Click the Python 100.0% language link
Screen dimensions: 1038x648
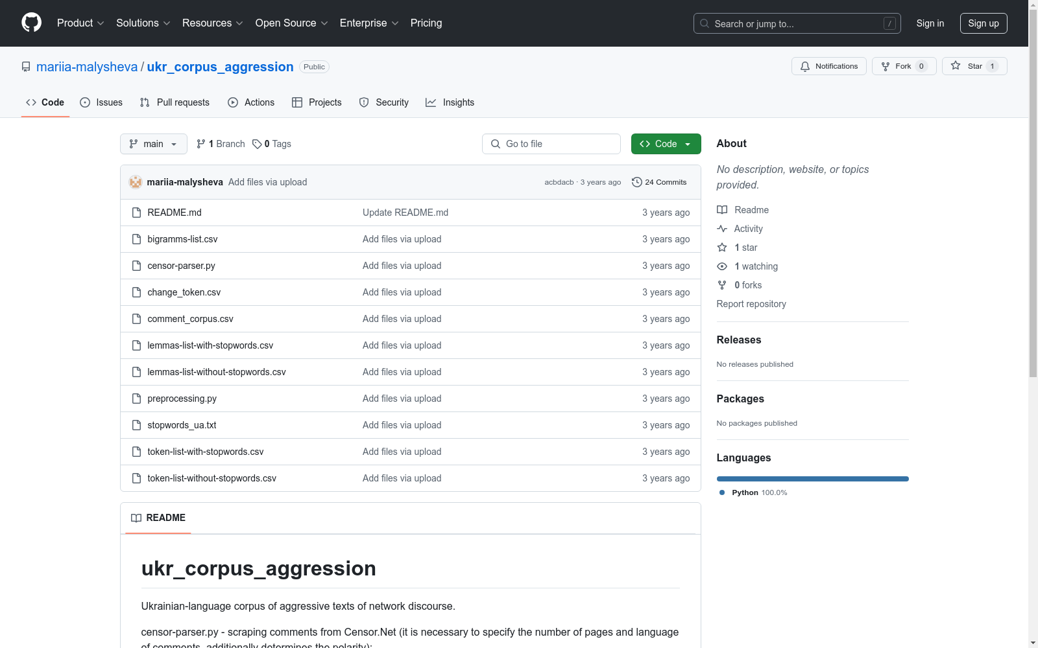[x=753, y=492]
